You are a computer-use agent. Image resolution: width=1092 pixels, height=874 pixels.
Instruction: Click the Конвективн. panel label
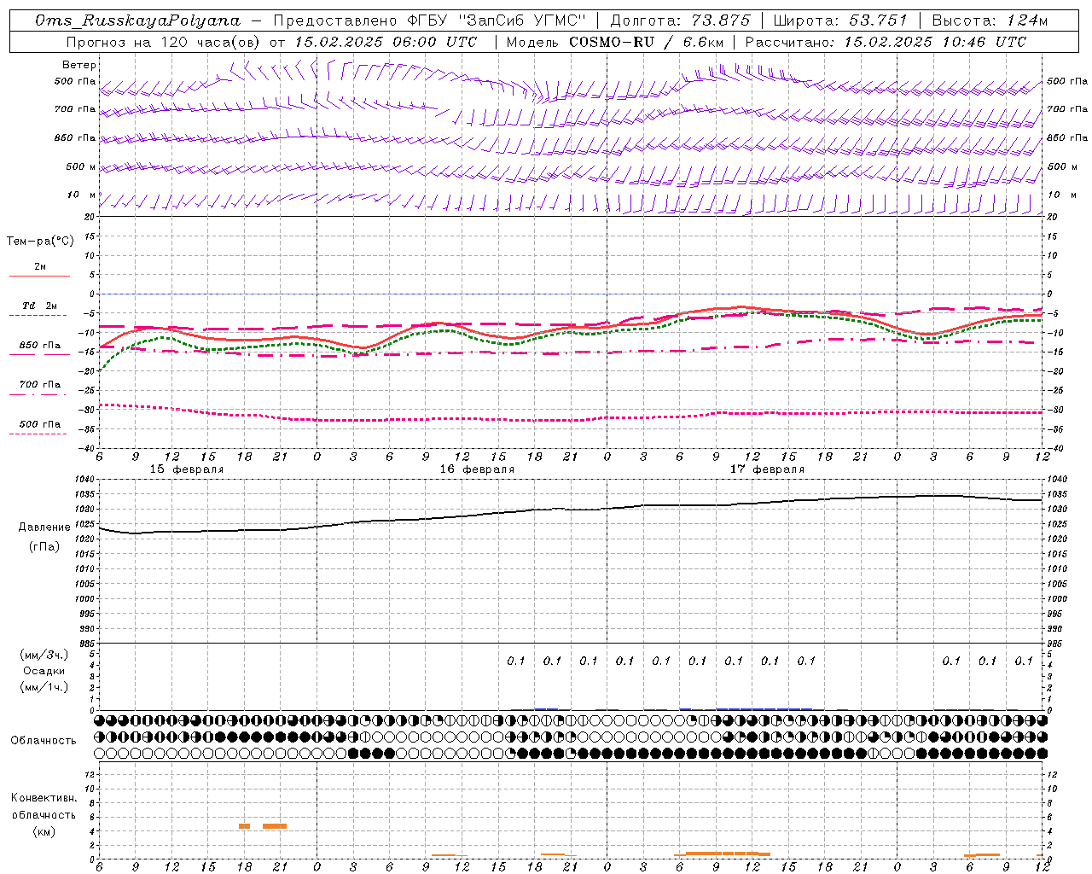tap(44, 798)
